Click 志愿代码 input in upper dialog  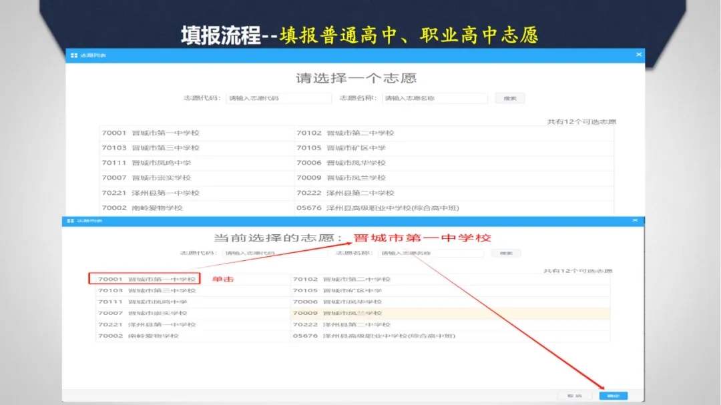(278, 98)
